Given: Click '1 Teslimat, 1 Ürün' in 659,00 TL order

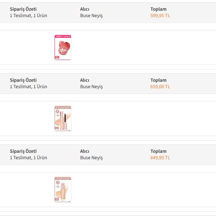Looking at the screenshot, I should tap(28, 87).
